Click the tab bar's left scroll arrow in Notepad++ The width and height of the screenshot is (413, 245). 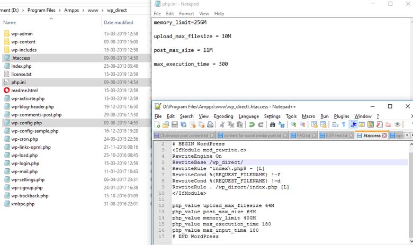(407, 135)
